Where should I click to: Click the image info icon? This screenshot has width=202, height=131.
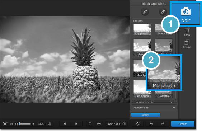pyautogui.click(x=124, y=124)
